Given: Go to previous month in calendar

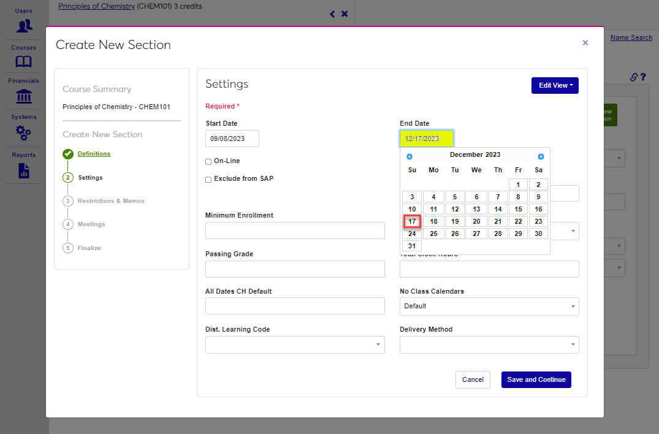Looking at the screenshot, I should click(x=409, y=156).
